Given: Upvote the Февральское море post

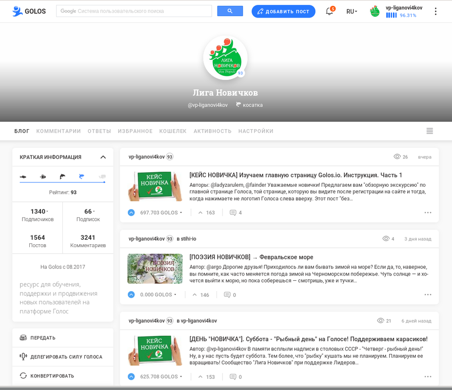Looking at the screenshot, I should [x=131, y=294].
